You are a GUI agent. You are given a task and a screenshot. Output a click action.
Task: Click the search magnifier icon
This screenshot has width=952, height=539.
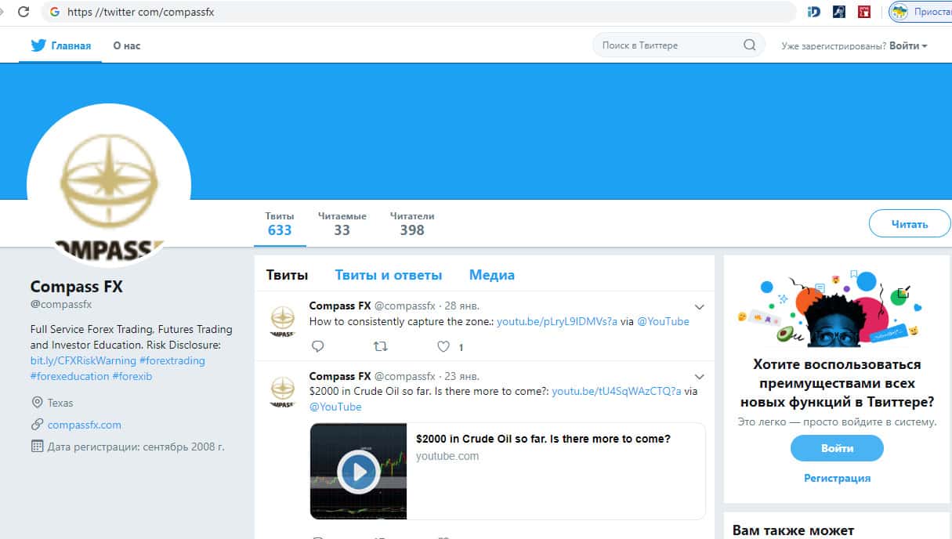(749, 45)
